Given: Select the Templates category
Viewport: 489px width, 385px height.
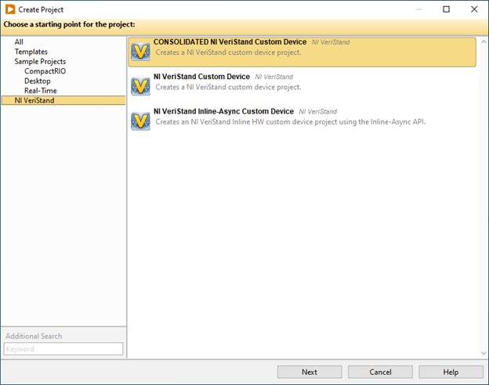Looking at the screenshot, I should click(x=31, y=52).
